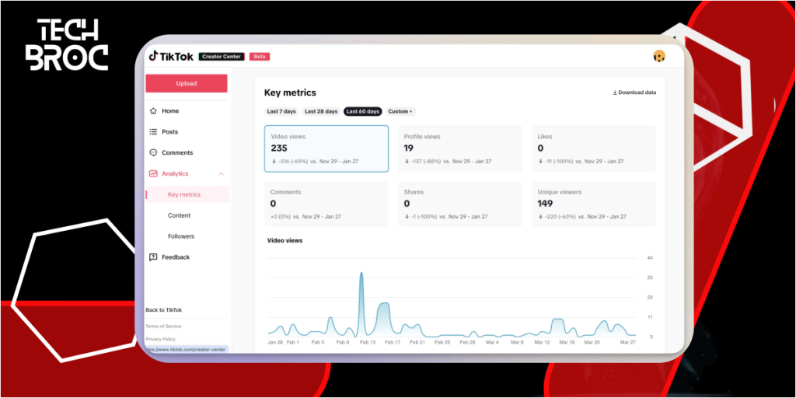The height and width of the screenshot is (398, 796).
Task: Click the Analytics chart icon
Action: pos(153,173)
